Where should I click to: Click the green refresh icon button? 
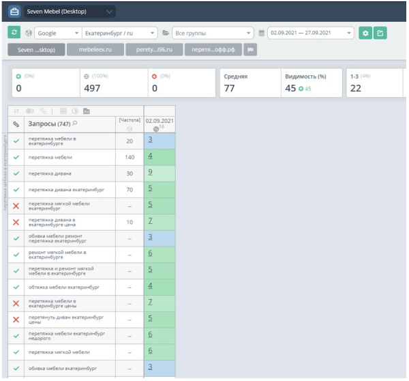pyautogui.click(x=14, y=33)
